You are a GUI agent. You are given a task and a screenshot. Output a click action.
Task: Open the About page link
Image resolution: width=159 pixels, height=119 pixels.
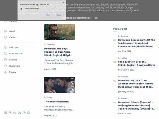tap(12, 31)
